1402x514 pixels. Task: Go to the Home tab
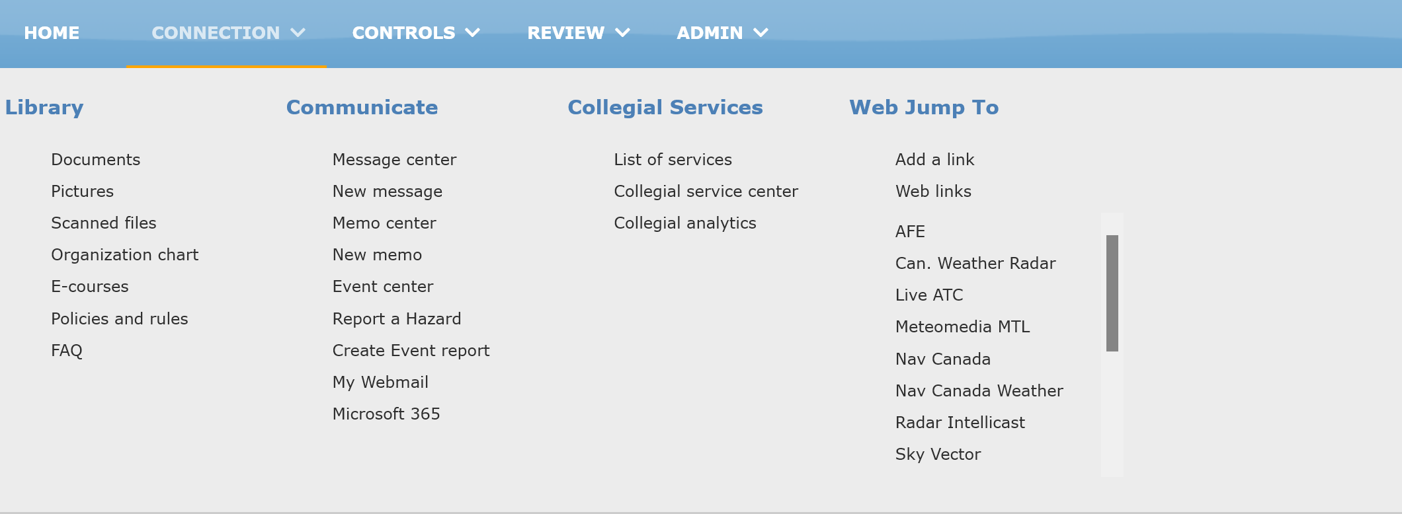click(x=52, y=33)
